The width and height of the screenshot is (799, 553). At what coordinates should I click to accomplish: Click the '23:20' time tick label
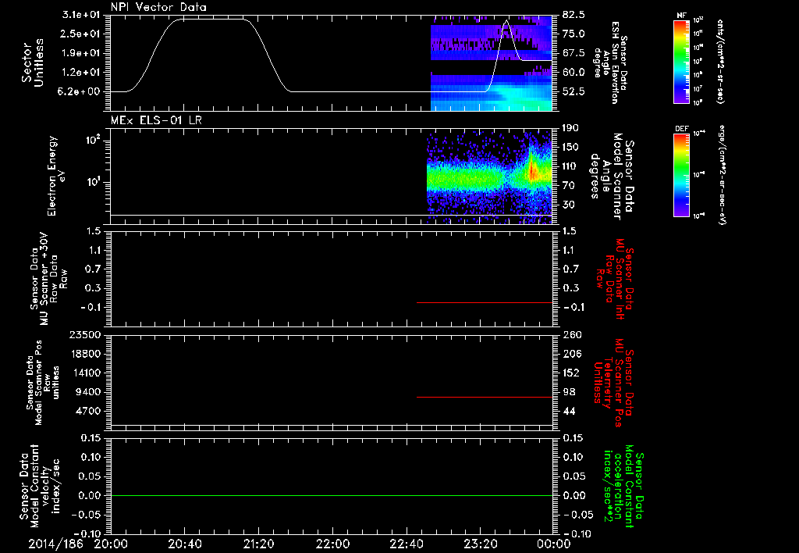point(480,544)
